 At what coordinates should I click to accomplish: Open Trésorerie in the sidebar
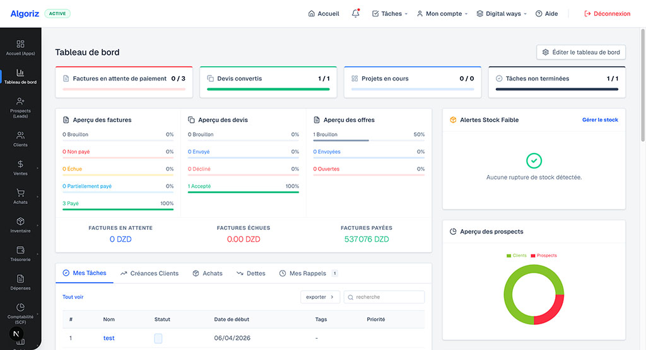coord(20,254)
